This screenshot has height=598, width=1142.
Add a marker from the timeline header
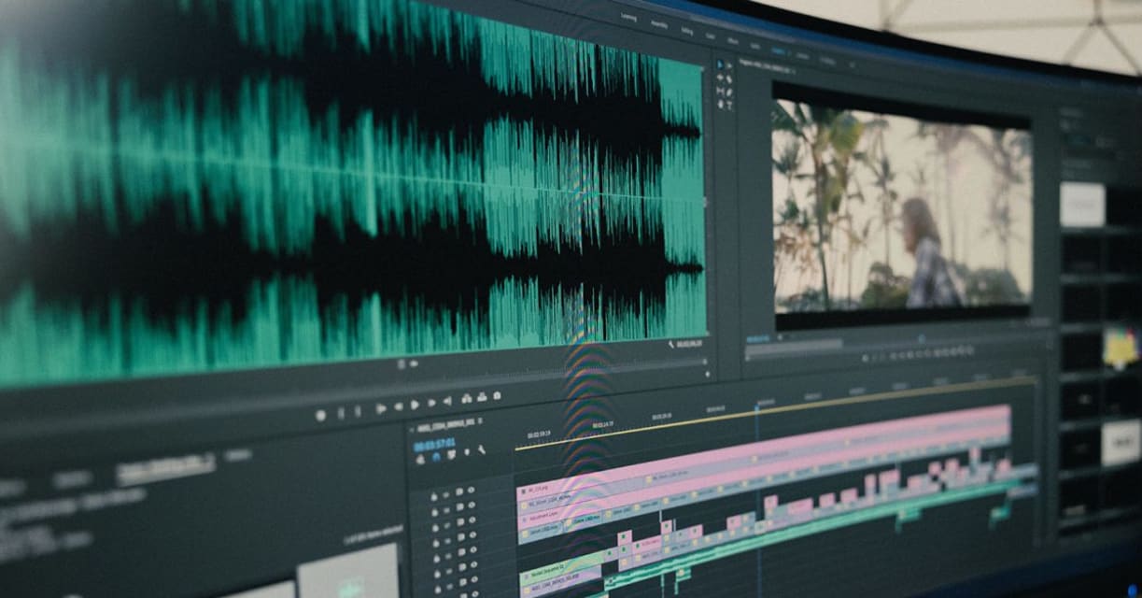(x=467, y=452)
